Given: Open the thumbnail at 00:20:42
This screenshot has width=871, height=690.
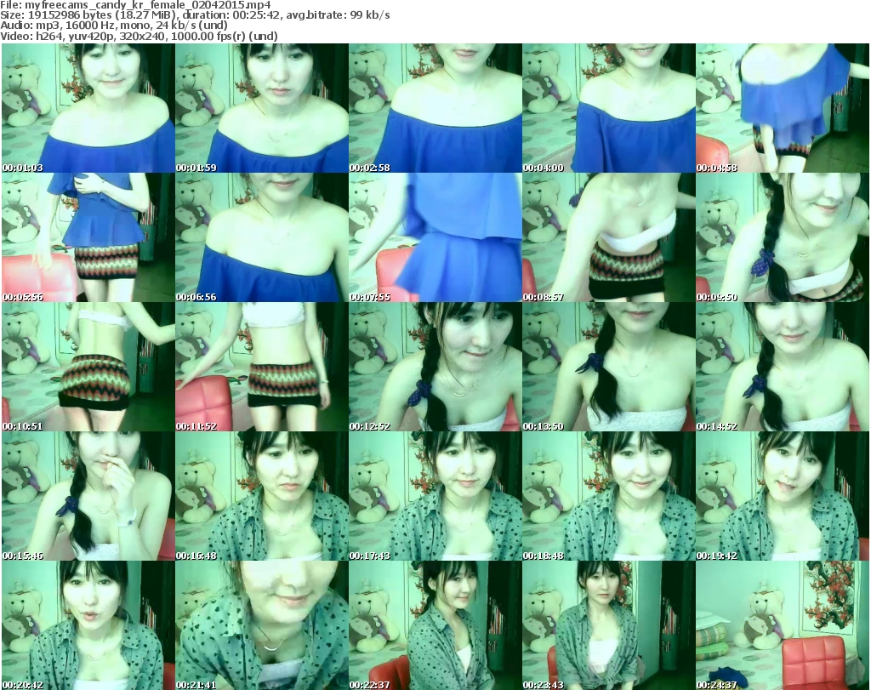Looking at the screenshot, I should (x=88, y=625).
